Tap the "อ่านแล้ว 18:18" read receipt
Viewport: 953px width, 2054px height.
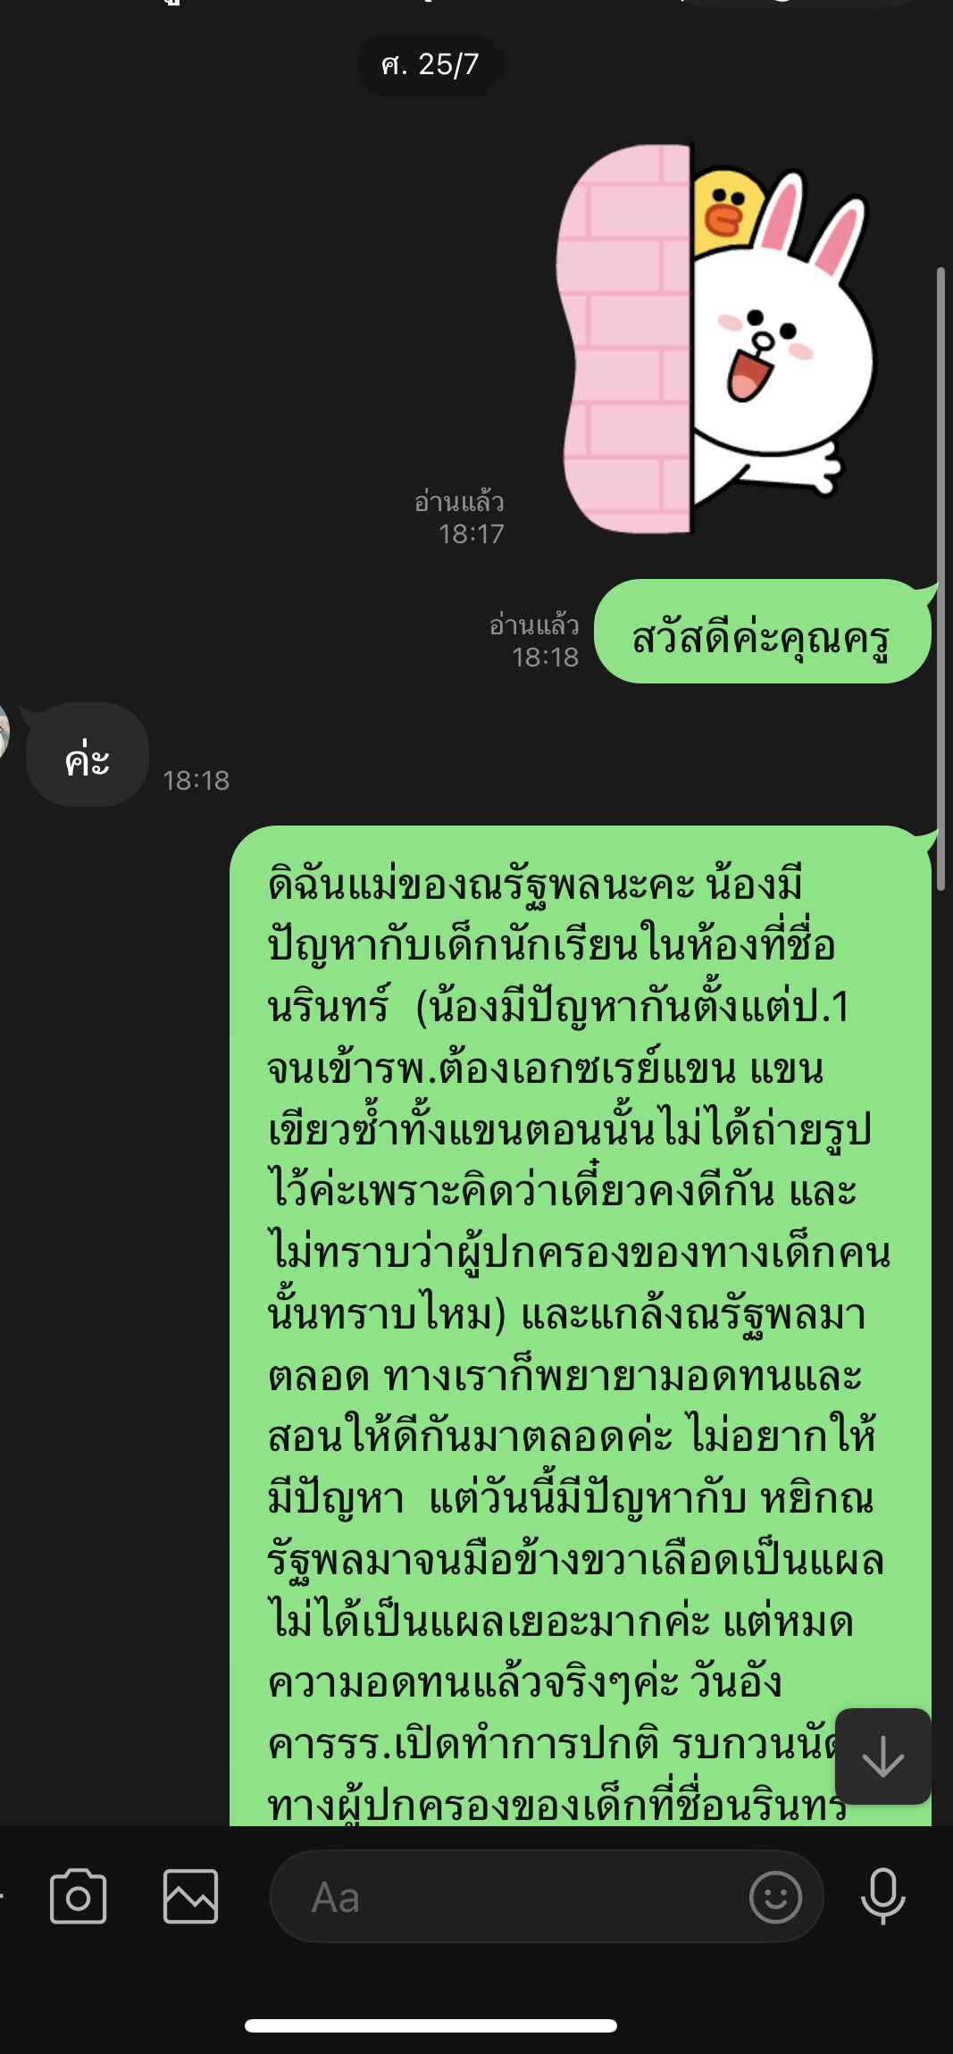pos(535,641)
